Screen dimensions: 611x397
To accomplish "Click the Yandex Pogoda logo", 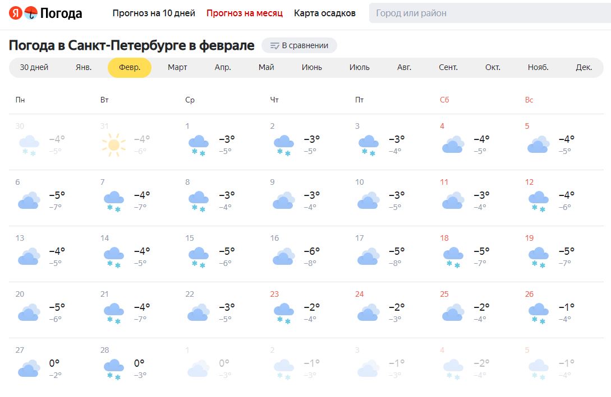I will [46, 13].
